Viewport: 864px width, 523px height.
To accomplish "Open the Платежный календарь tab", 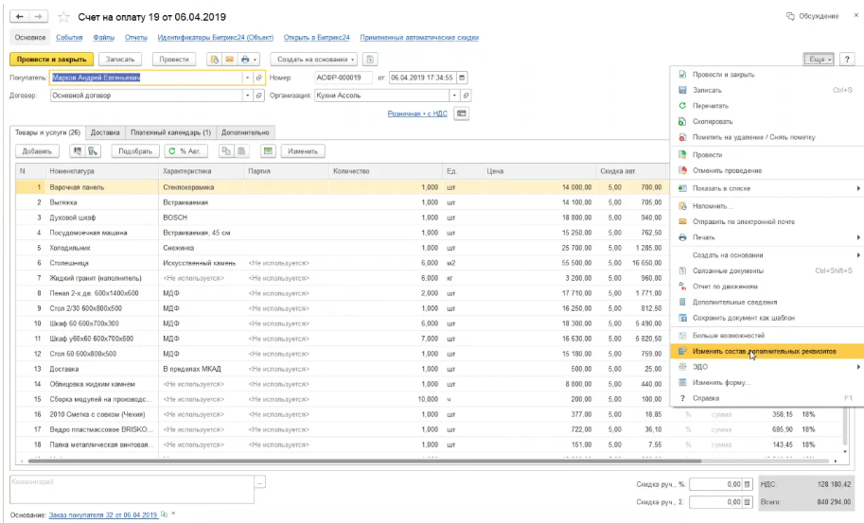I will [x=171, y=132].
